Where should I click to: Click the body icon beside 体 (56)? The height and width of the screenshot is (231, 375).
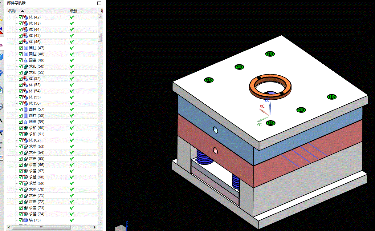[26, 103]
